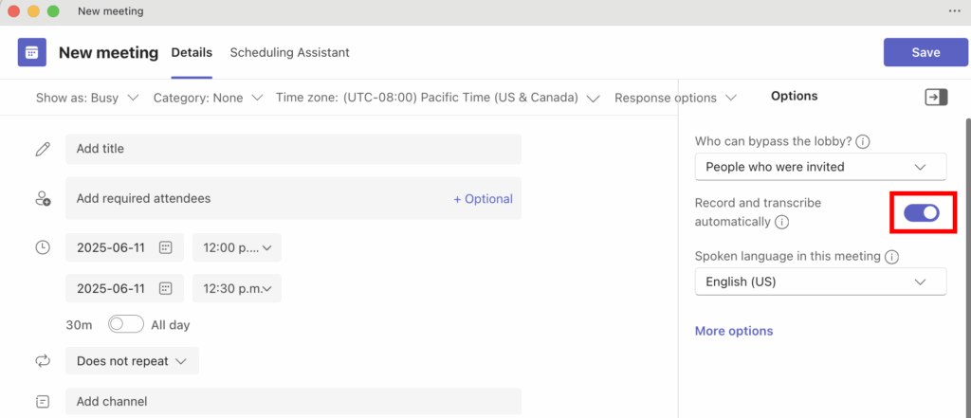Image resolution: width=971 pixels, height=418 pixels.
Task: Switch to the Scheduling Assistant tab
Action: pyautogui.click(x=289, y=52)
